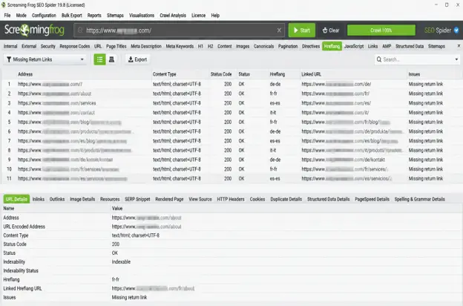Screen dimensions: 463x306
Task: Click the Export button
Action: tap(137, 59)
